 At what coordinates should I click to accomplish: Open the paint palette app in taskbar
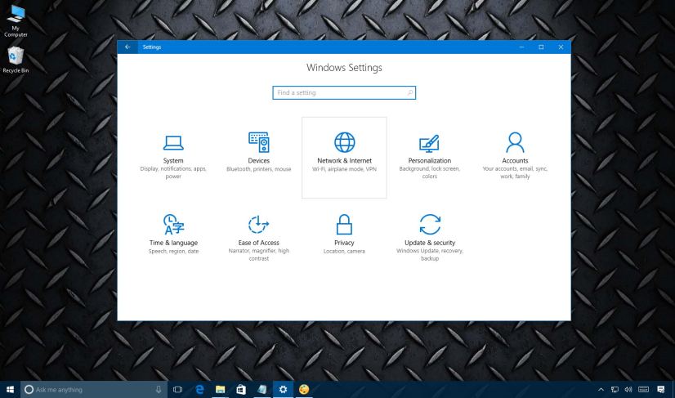tap(304, 389)
